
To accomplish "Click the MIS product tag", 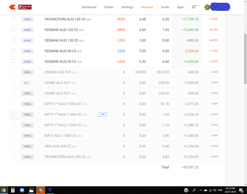I will 26,83.
